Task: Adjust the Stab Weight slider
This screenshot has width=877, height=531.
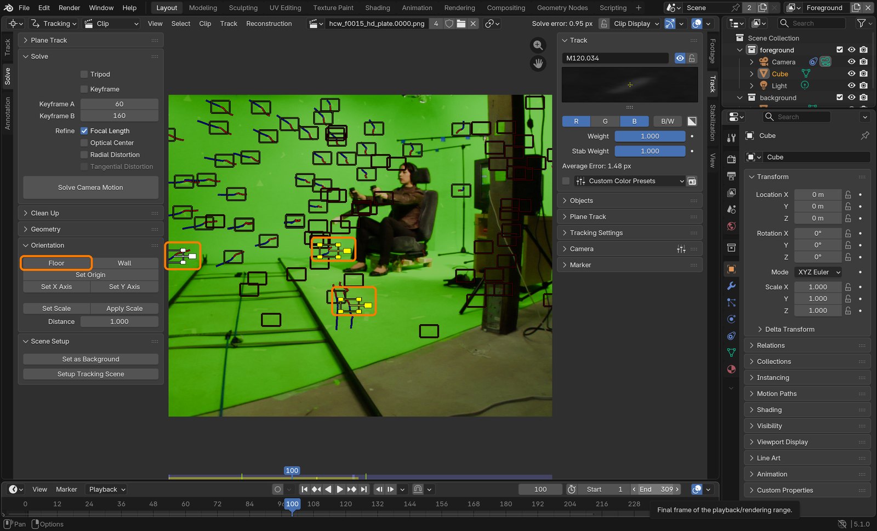Action: point(650,151)
